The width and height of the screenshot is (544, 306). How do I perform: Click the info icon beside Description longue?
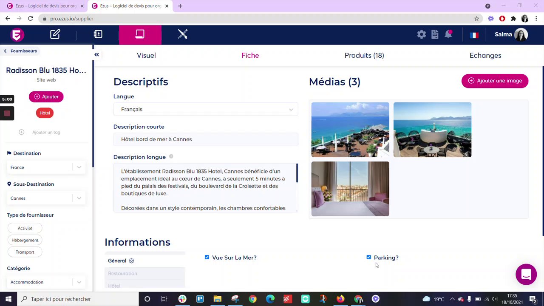coord(171,156)
